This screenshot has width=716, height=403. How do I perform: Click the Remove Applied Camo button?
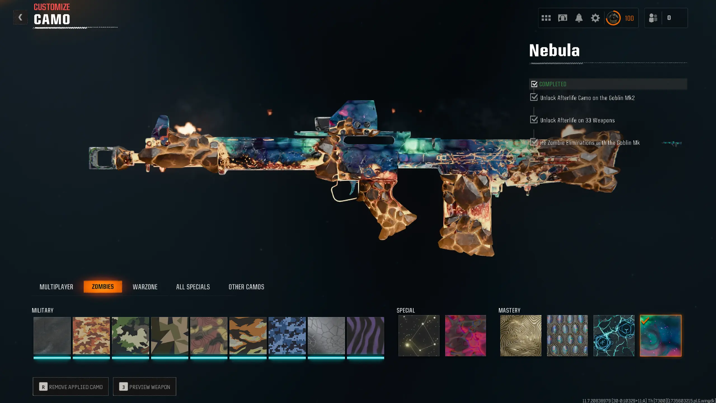click(x=71, y=386)
